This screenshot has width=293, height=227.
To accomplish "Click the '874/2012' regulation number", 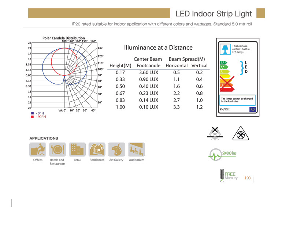I will click(225, 109).
